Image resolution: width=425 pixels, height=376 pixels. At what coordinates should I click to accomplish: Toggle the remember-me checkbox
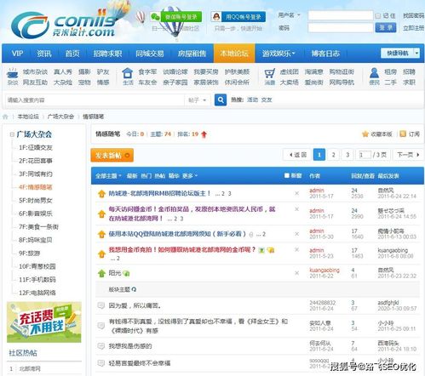378,16
